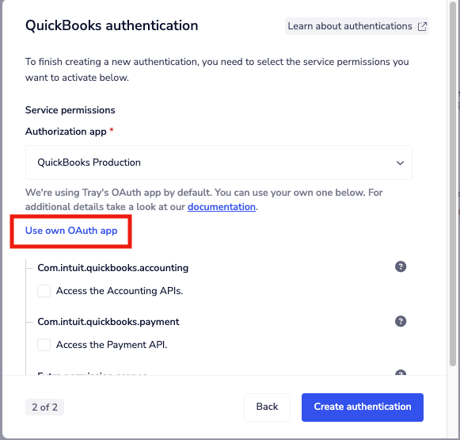Open the QuickBooks Production combo box
This screenshot has width=460, height=440.
pos(219,163)
